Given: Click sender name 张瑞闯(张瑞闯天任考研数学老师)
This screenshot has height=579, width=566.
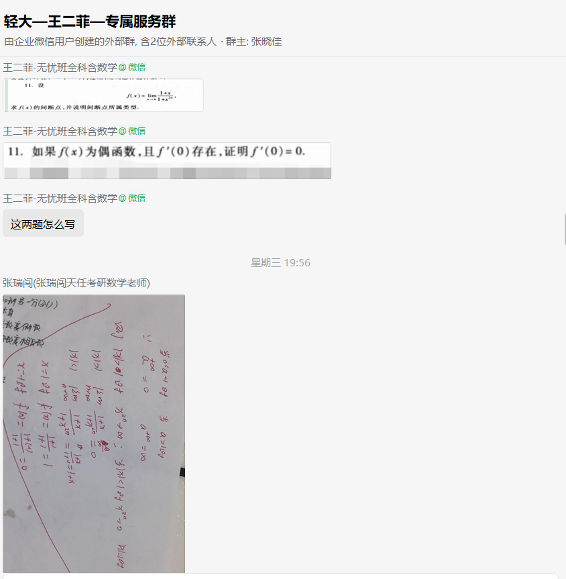Looking at the screenshot, I should pos(76,283).
